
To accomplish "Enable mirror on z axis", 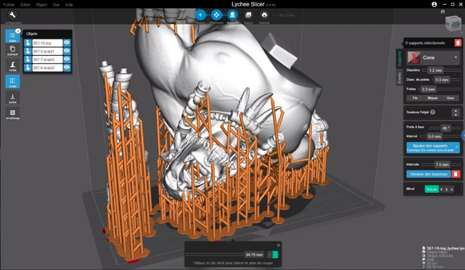I will click(x=452, y=189).
